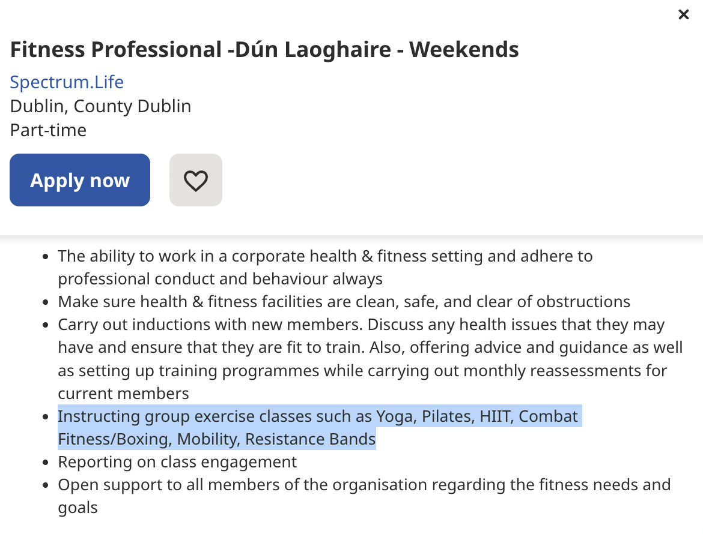
Task: Select the Part-time employment type label
Action: click(x=47, y=130)
